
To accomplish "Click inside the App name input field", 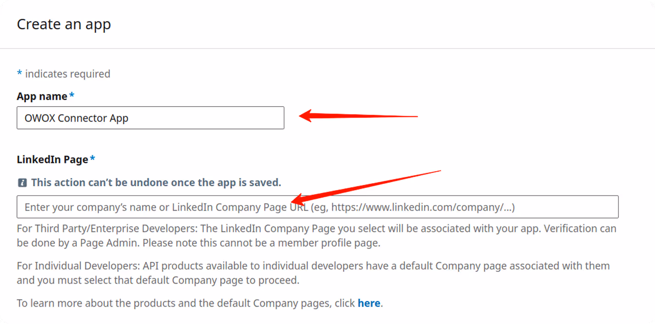I will click(x=150, y=118).
